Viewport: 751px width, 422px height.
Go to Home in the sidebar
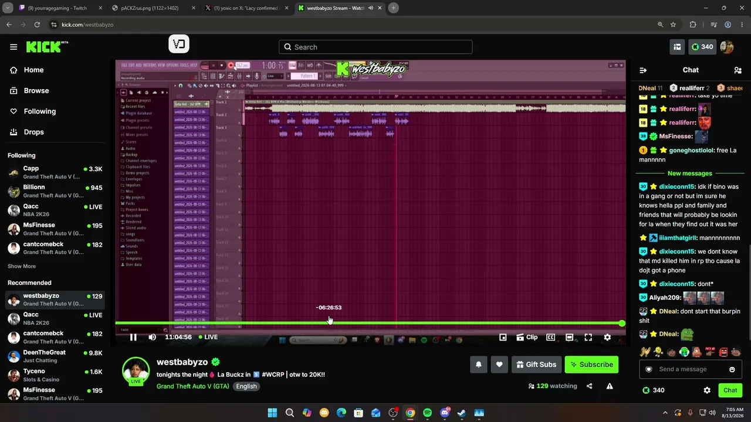click(27, 70)
